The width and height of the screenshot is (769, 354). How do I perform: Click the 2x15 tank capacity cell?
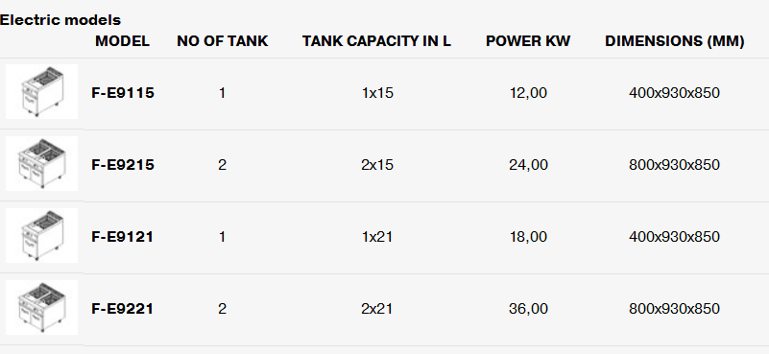click(377, 165)
